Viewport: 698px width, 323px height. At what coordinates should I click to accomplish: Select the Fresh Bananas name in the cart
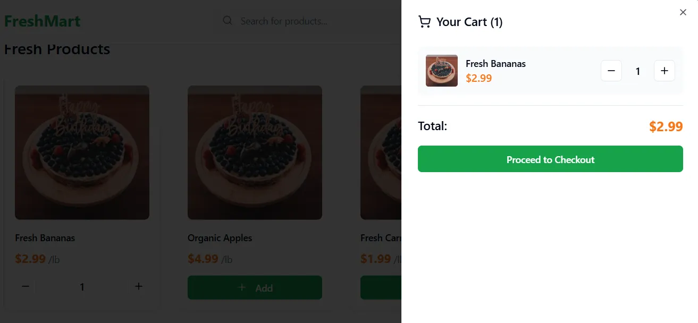[x=495, y=64]
